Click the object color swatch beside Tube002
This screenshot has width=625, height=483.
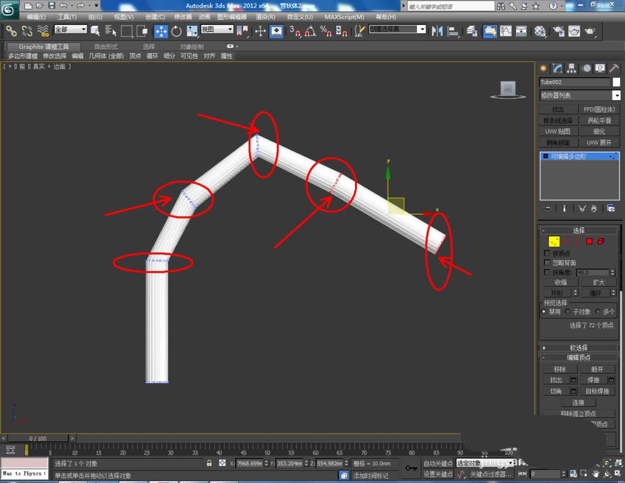616,82
